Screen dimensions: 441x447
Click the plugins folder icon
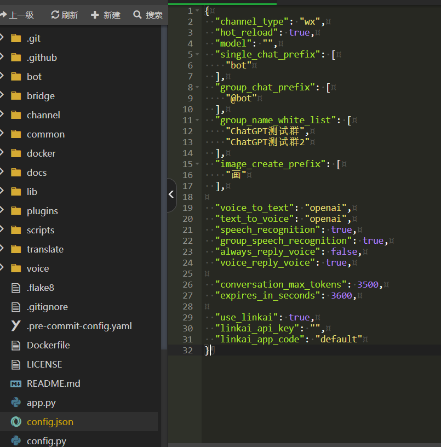[16, 211]
